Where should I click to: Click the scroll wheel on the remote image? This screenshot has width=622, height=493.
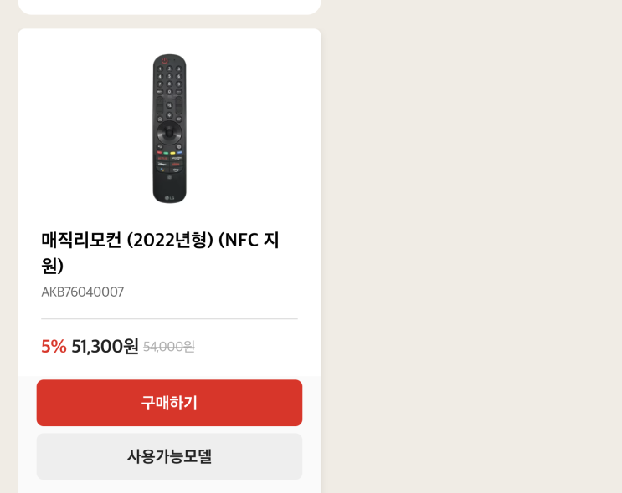click(x=169, y=131)
